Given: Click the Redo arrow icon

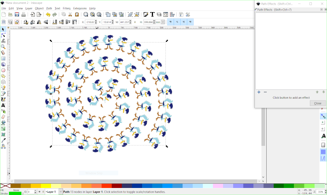Looking at the screenshot, I should click(x=54, y=14).
